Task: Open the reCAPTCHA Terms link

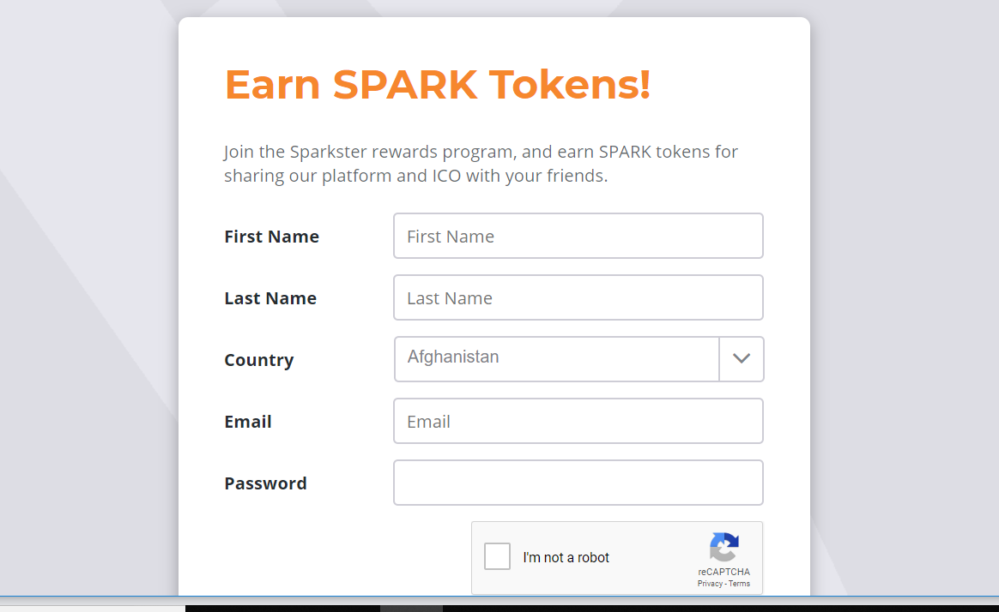Action: [740, 584]
